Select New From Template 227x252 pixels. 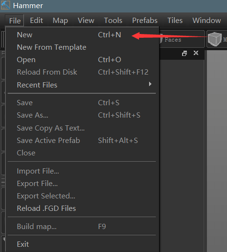tap(82, 47)
